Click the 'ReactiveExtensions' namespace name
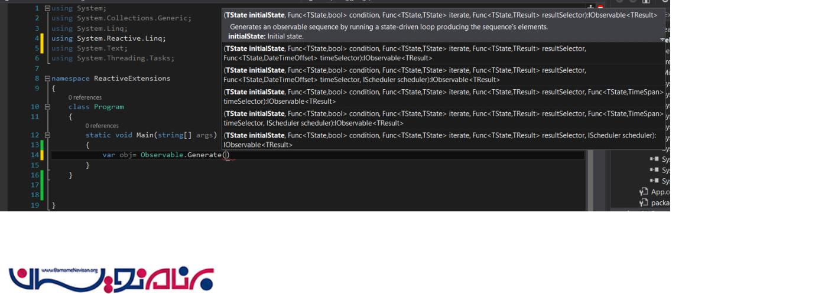 click(x=132, y=79)
